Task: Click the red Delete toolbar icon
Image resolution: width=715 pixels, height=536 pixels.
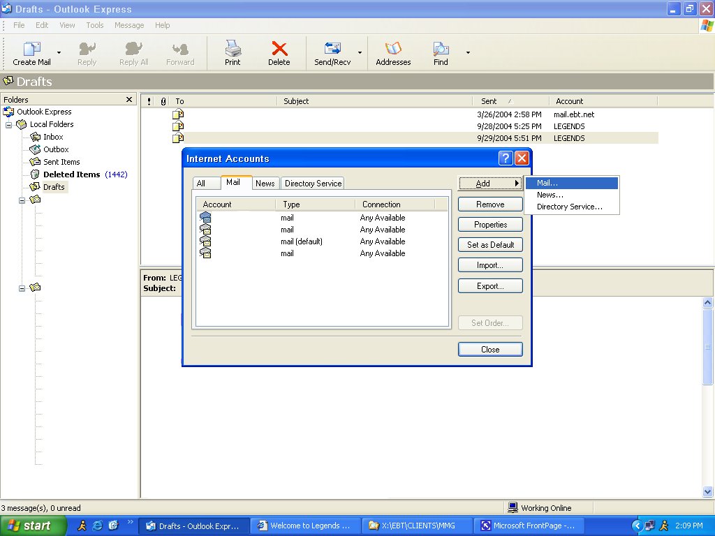Action: pyautogui.click(x=279, y=50)
